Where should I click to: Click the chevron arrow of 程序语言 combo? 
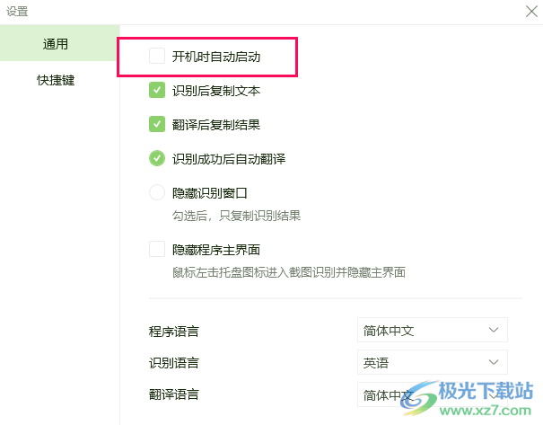coord(494,330)
